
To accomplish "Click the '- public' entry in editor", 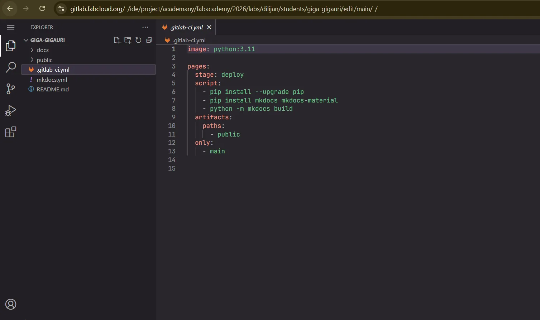I will (x=225, y=134).
